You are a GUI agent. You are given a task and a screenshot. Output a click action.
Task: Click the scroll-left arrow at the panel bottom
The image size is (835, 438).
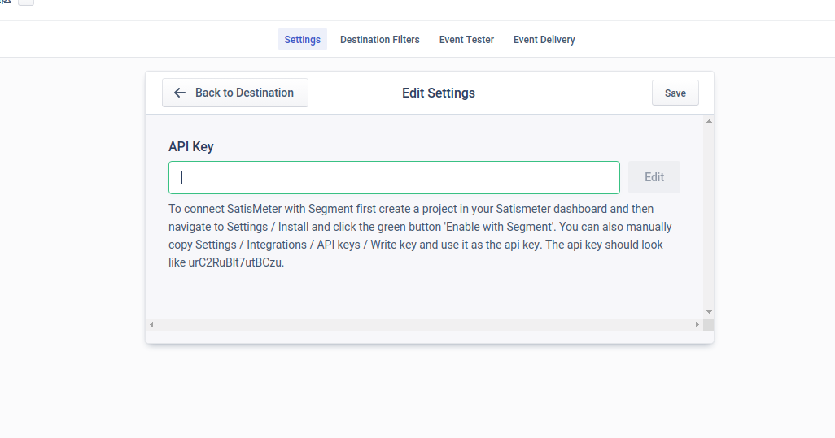click(151, 324)
